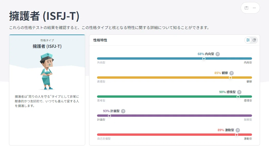The image size is (269, 153).
Task: Click the 擁護者 (ISFJ-T) page heading
Action: (x=44, y=16)
